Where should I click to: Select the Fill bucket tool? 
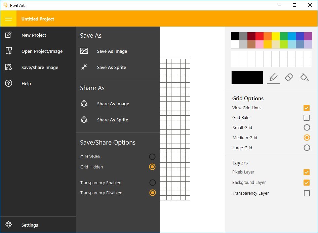(x=304, y=77)
